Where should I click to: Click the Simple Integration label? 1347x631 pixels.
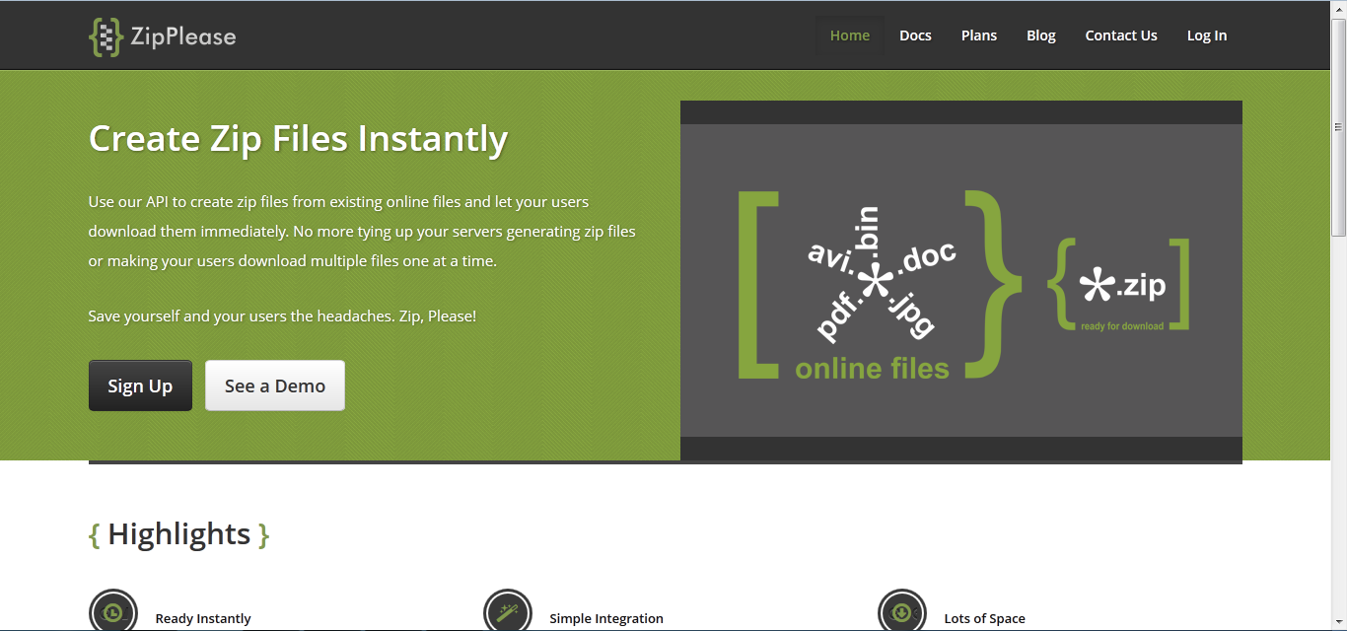pos(606,619)
